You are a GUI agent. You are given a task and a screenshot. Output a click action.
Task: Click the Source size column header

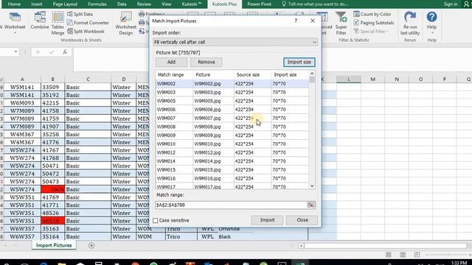248,75
